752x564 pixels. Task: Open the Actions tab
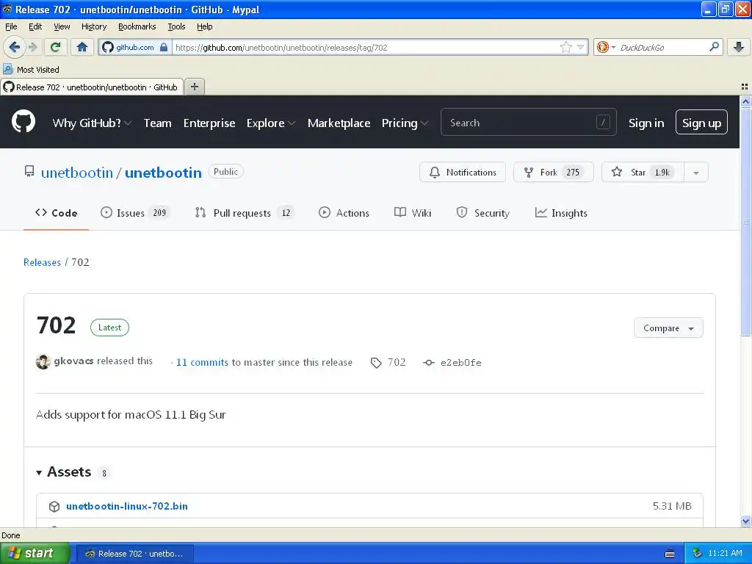click(x=344, y=213)
